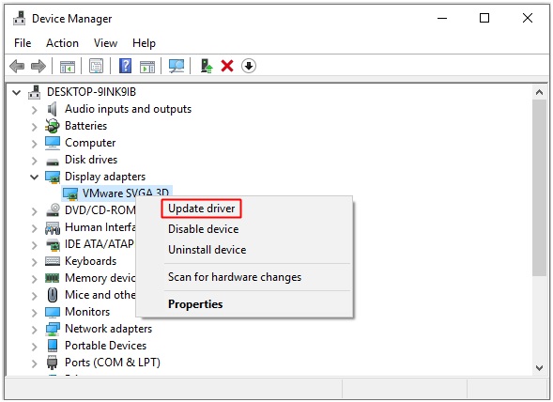553x402 pixels.
Task: Expand the Keyboards node
Action: point(34,262)
